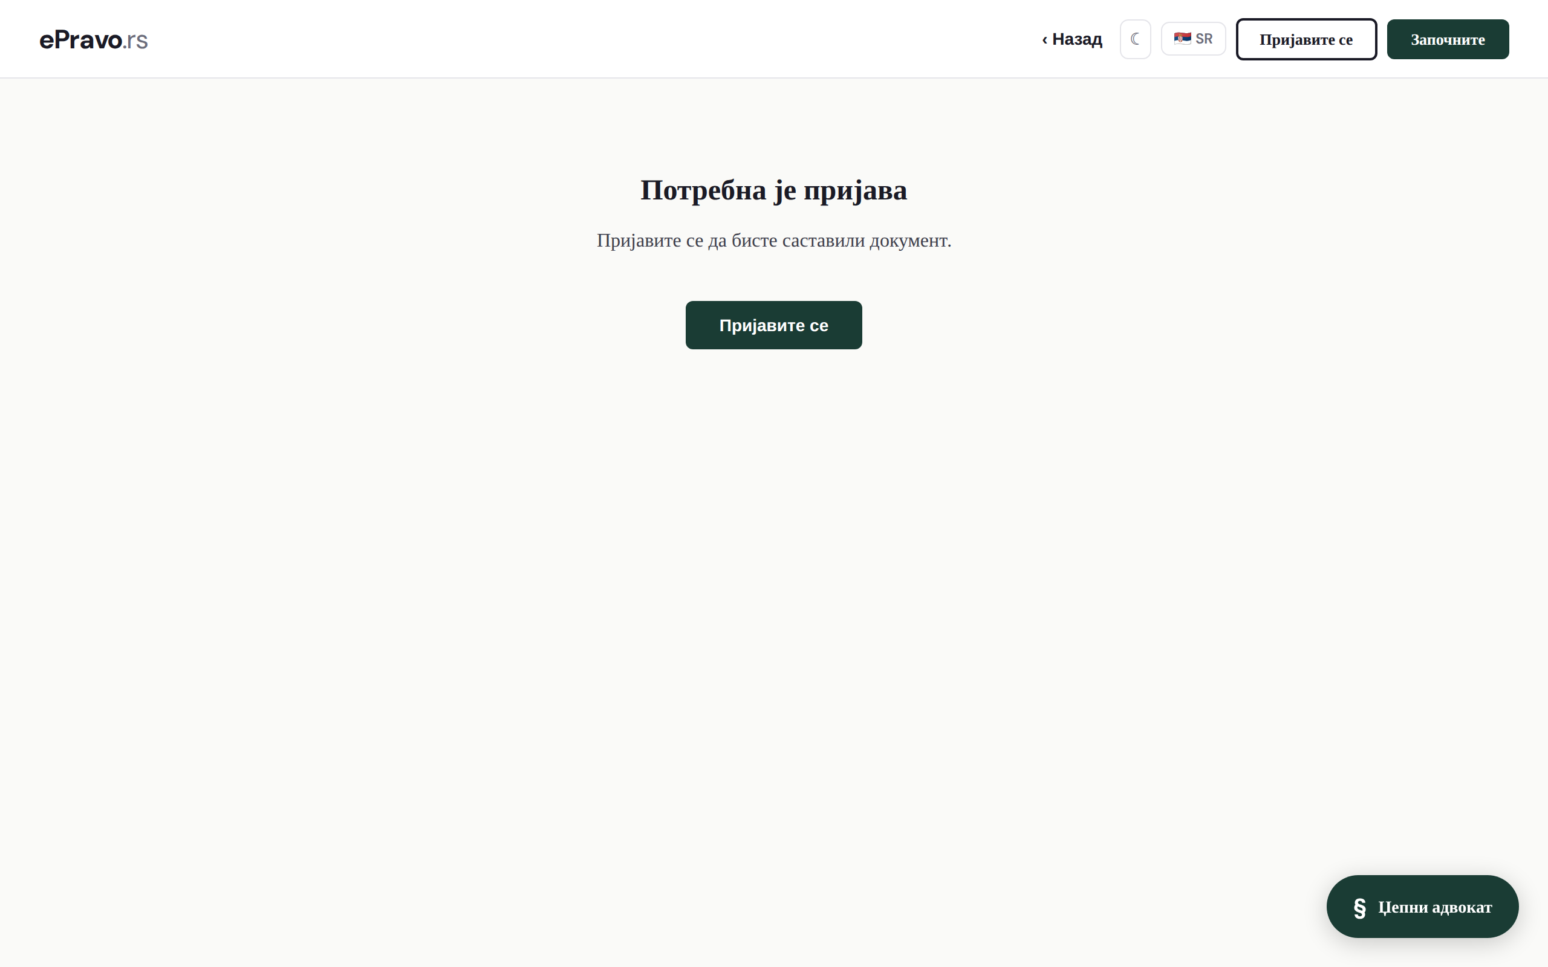Click the ePravo.rs logo
The width and height of the screenshot is (1548, 967).
point(93,40)
